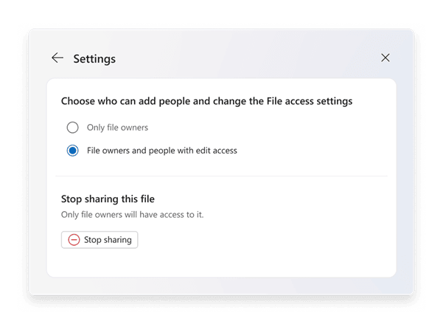Click the horizontal divider between sections

(x=221, y=176)
